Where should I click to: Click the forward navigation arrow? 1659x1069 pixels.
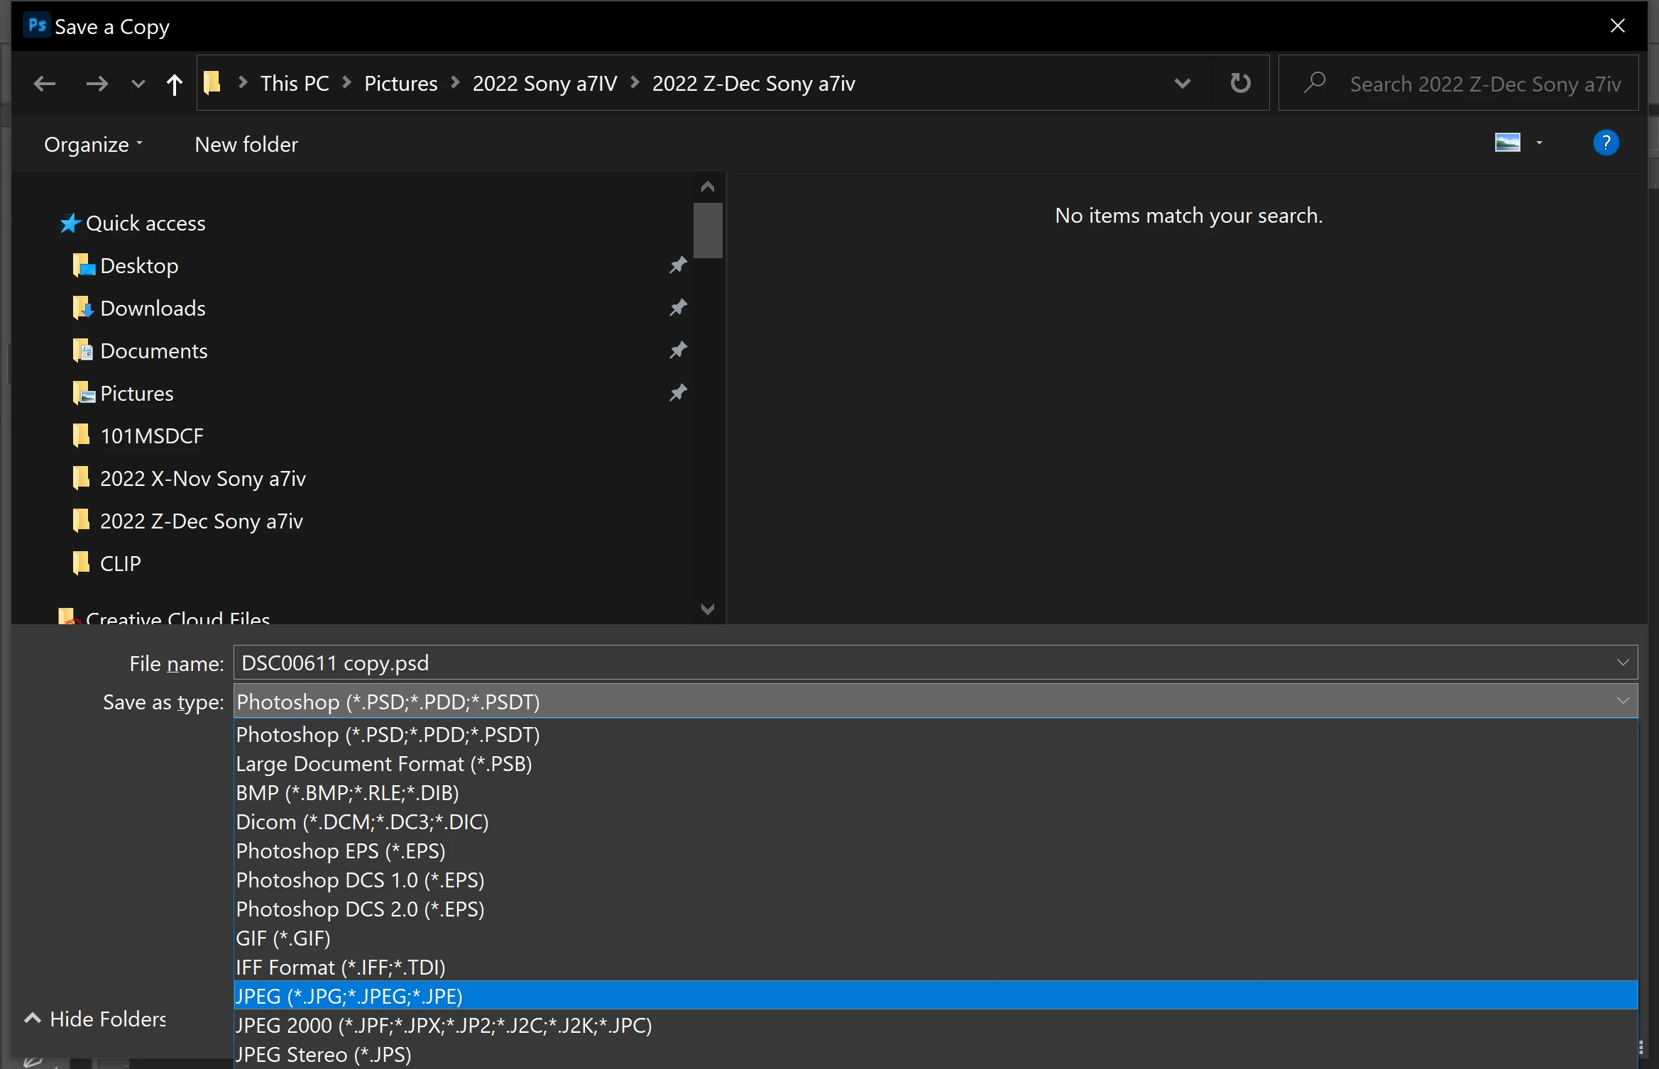click(x=97, y=84)
